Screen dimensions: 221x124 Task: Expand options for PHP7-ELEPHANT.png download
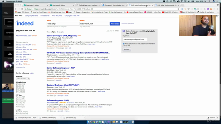(x=61, y=118)
